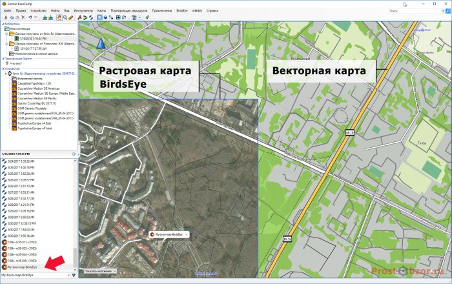The image size is (452, 284).
Task: Click the options gear icon above track list
Action: click(74, 154)
